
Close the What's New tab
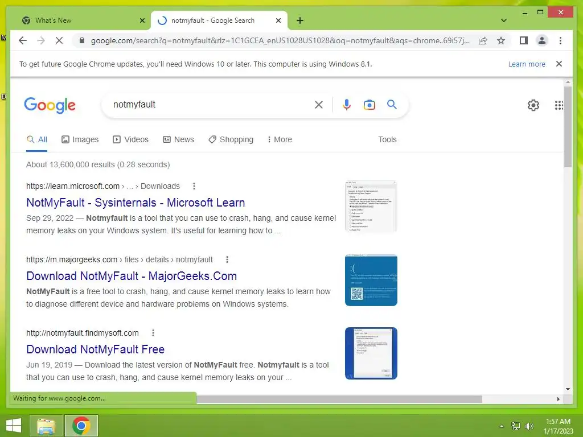[142, 20]
